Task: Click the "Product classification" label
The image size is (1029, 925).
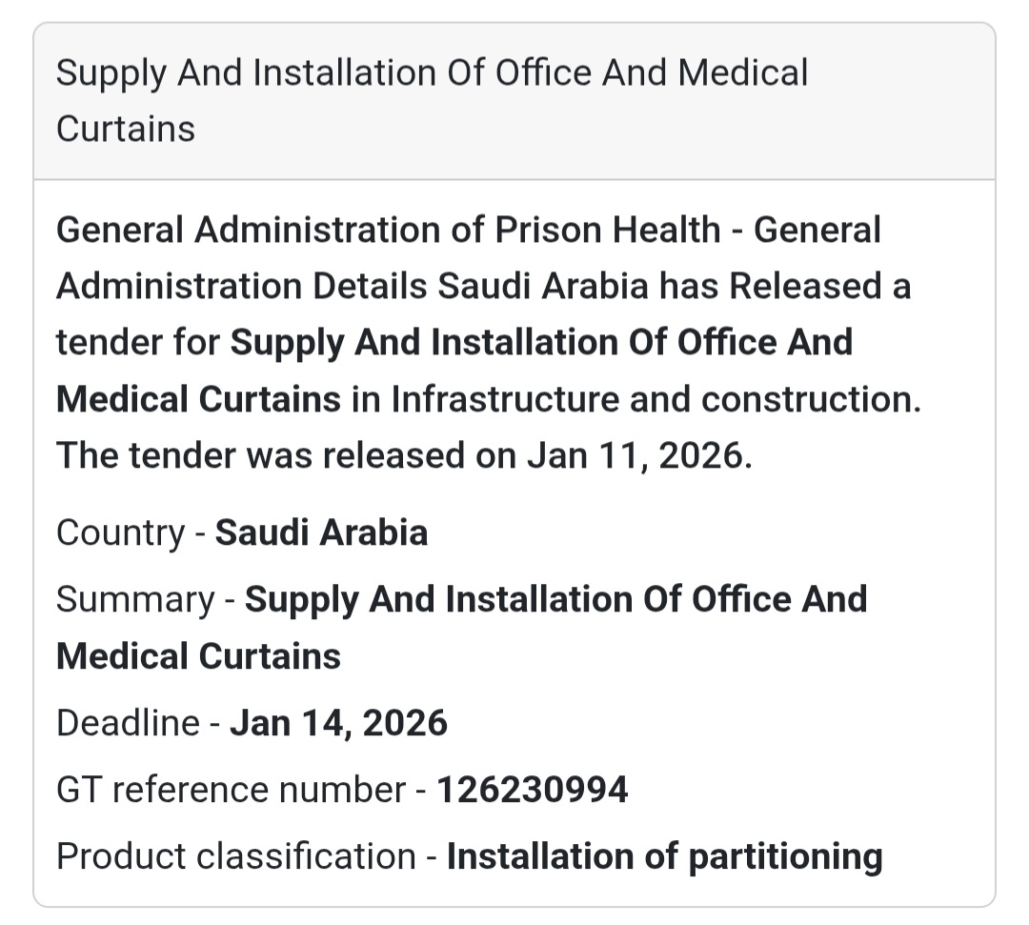Action: pos(235,856)
